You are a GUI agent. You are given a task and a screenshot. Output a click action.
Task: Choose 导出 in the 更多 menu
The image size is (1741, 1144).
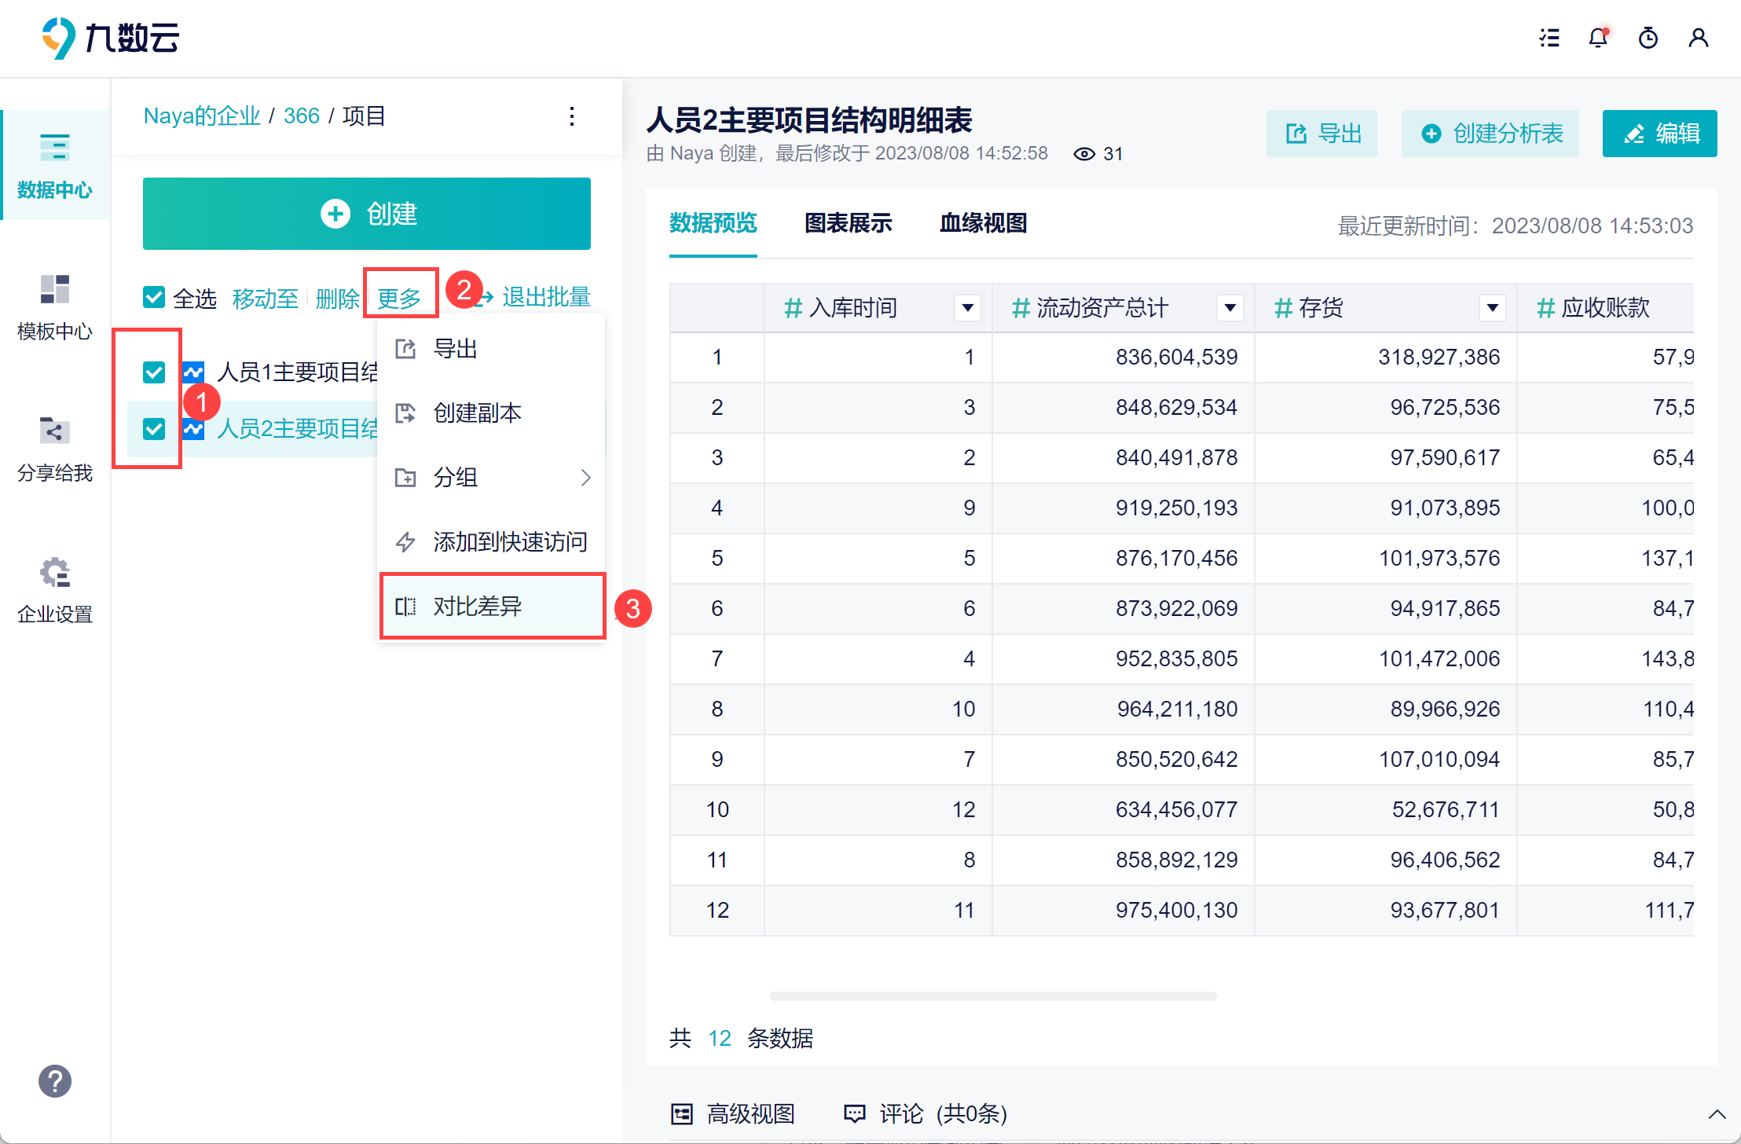(x=492, y=348)
